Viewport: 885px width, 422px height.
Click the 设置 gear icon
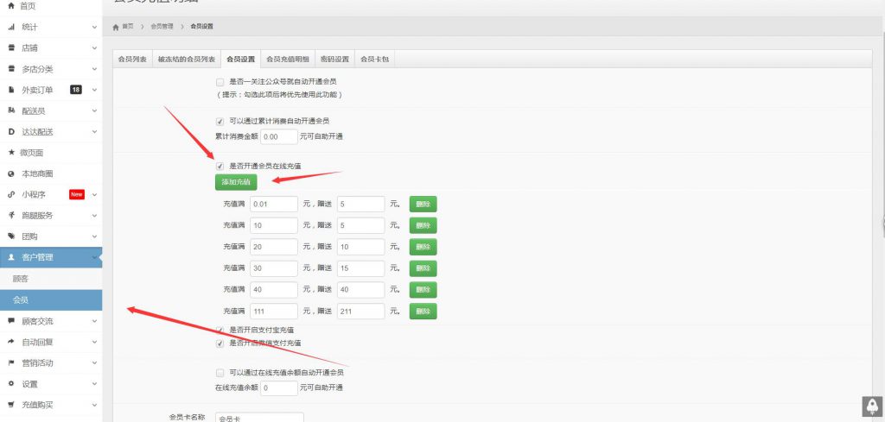click(x=10, y=384)
